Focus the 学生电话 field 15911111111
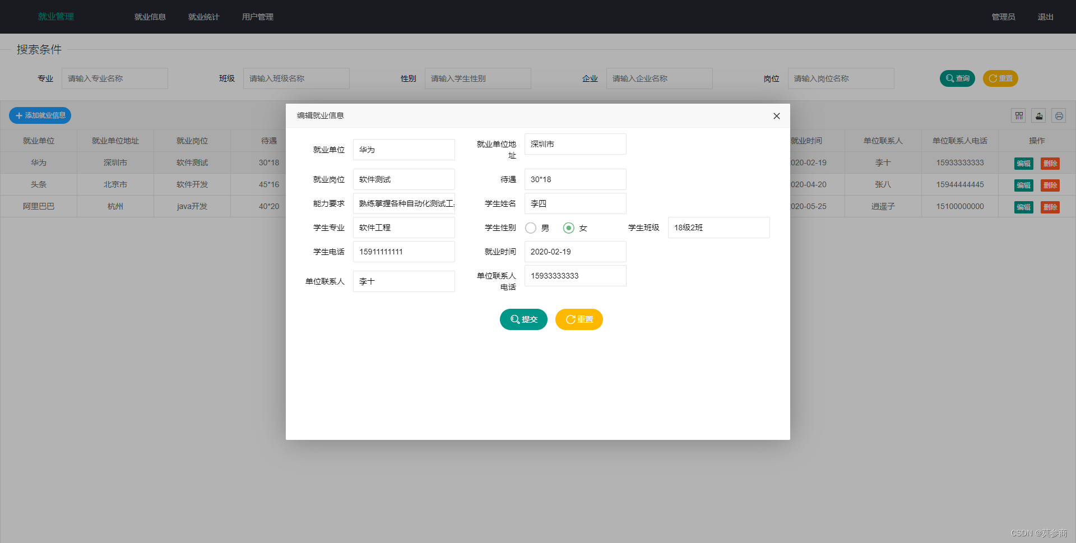This screenshot has height=543, width=1076. point(404,252)
